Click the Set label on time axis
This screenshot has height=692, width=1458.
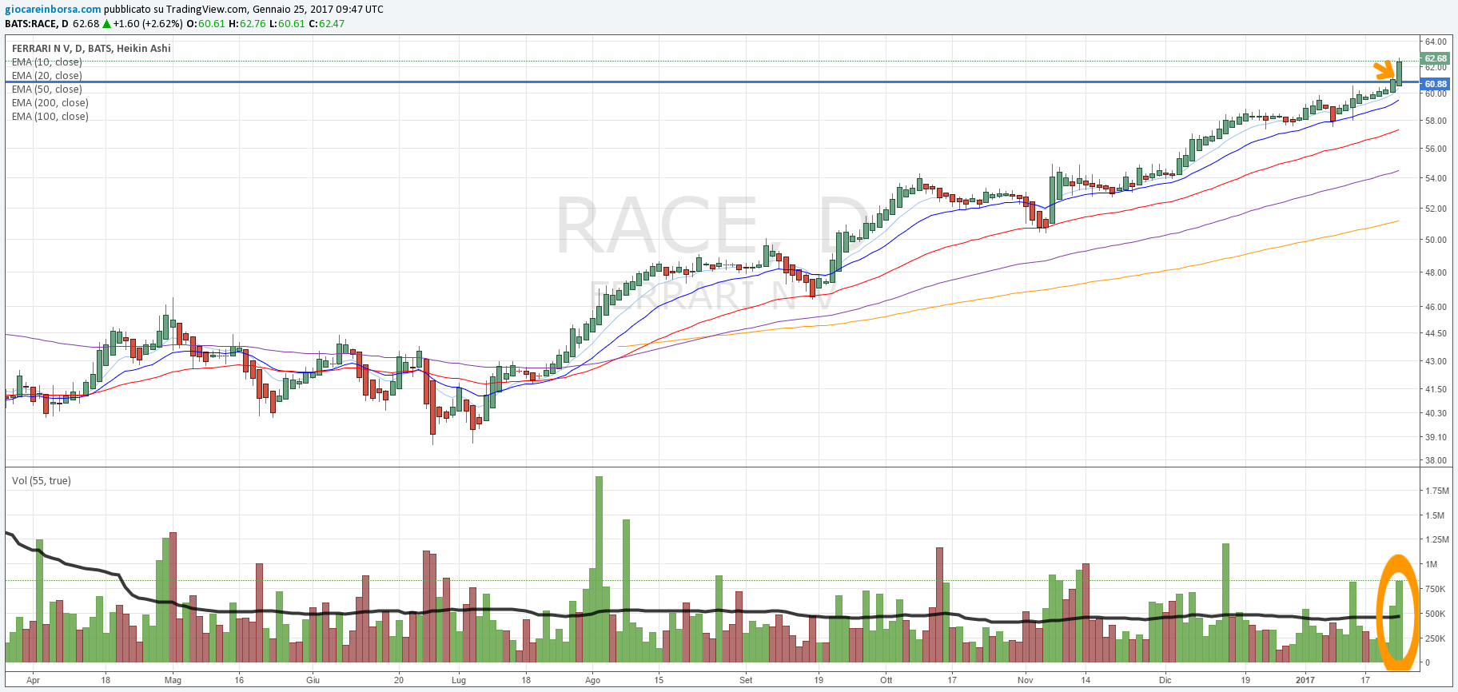[746, 681]
